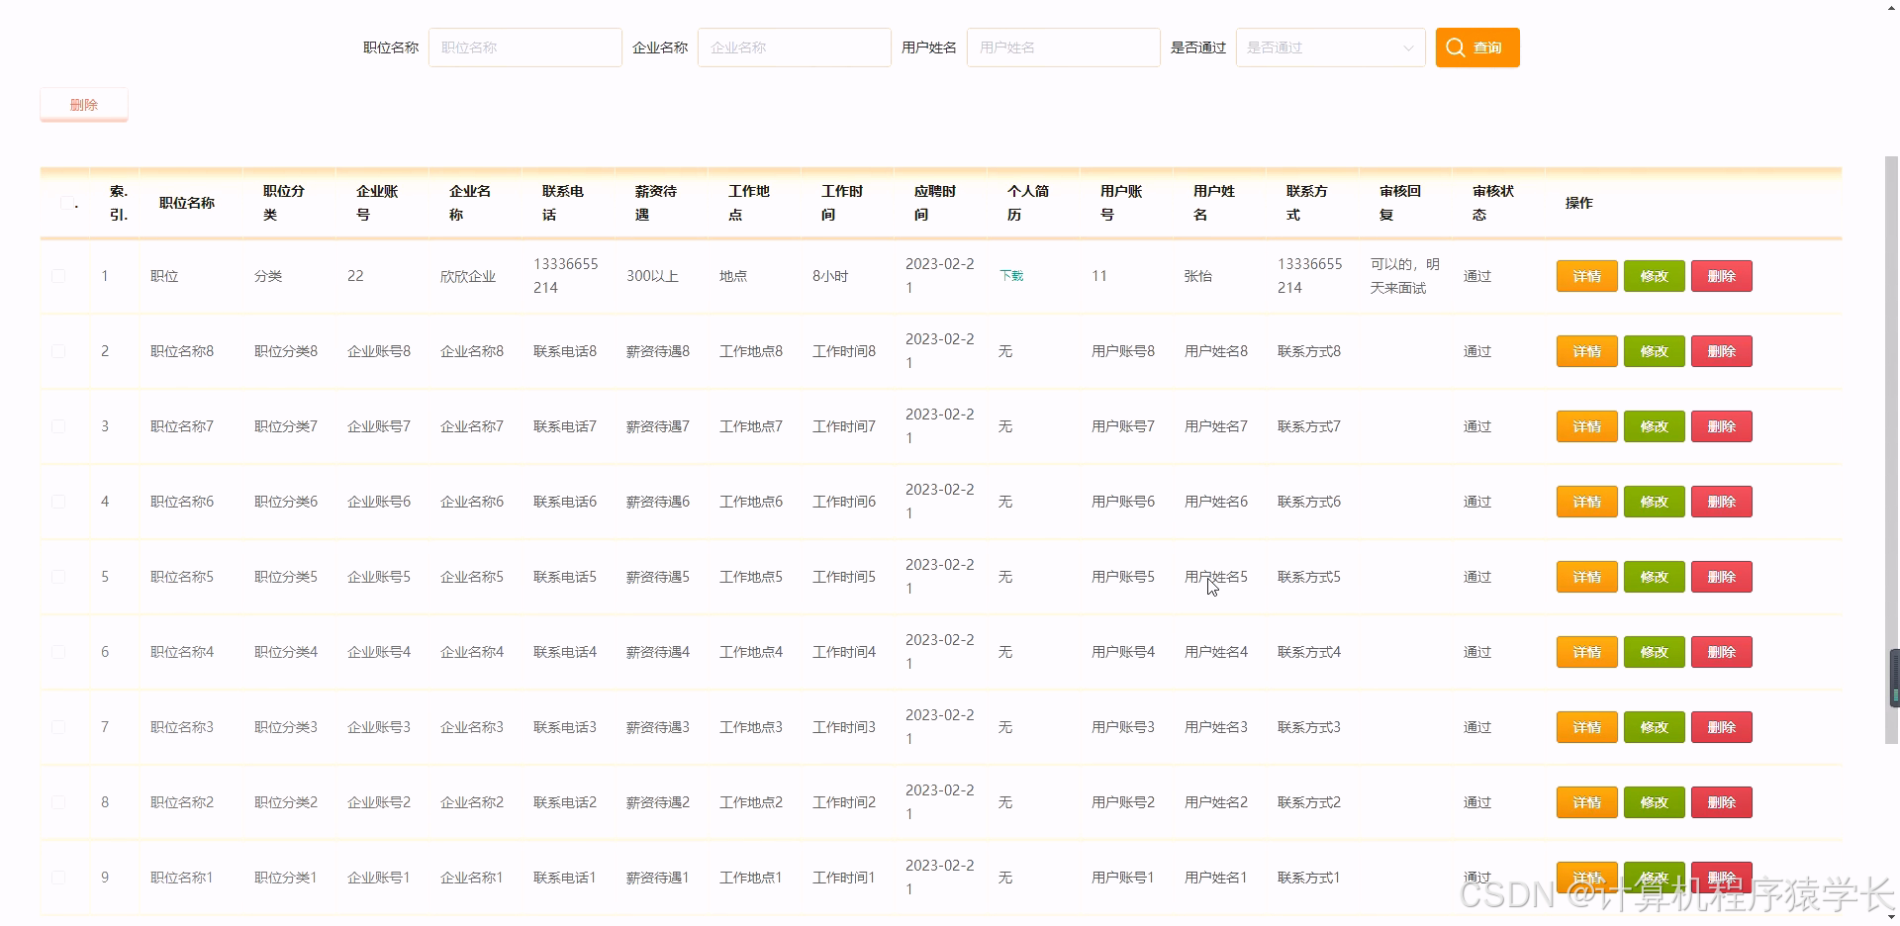Click the 用户账号2 cell
Screen dimensions: 1900x926
(x=1123, y=802)
